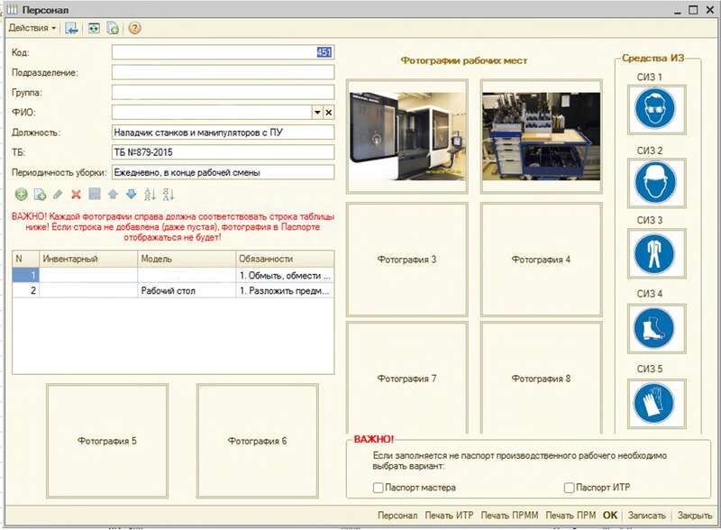Viewport: 721px width, 530px height.
Task: Tick the Паспорт ИТР checkbox
Action: [x=569, y=488]
